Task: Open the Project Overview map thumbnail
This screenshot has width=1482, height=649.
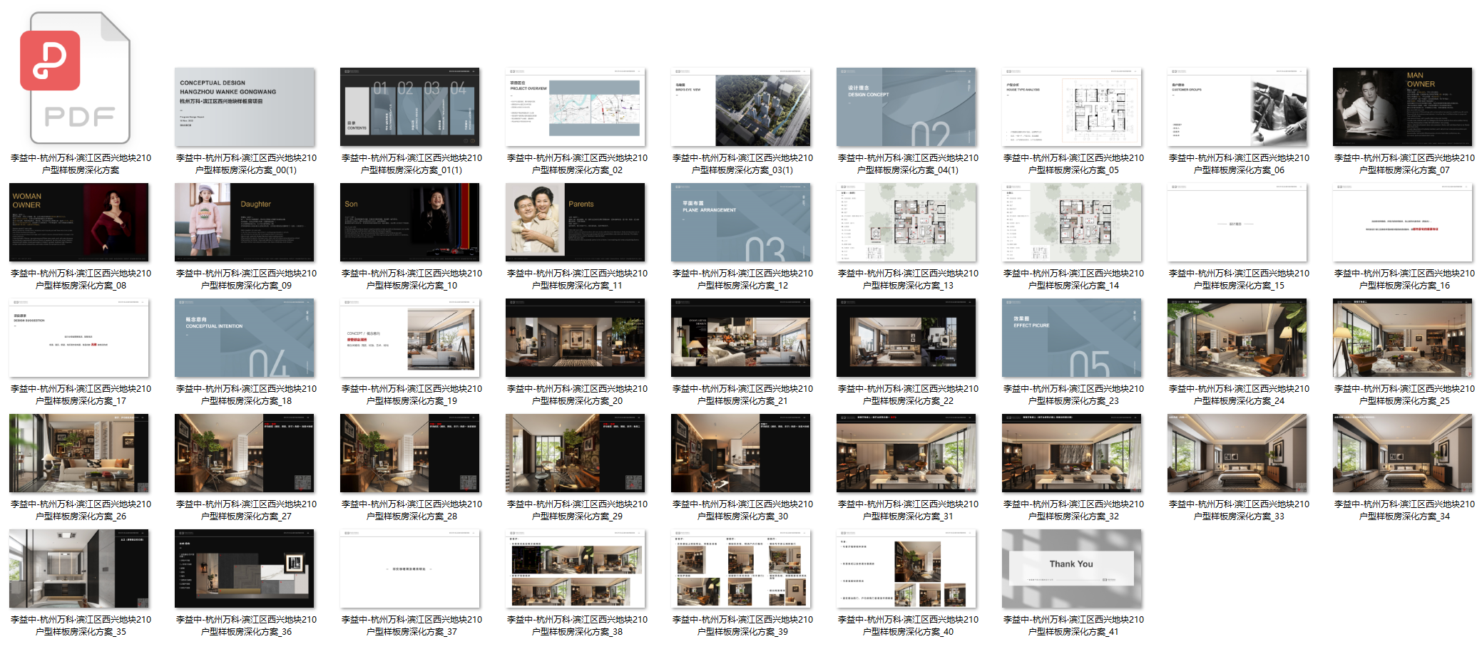Action: coord(575,107)
